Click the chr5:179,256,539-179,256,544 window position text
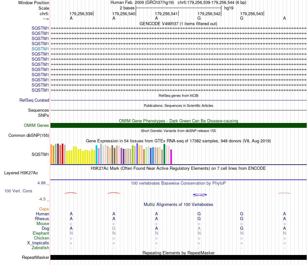The image size is (307, 265). (x=212, y=3)
